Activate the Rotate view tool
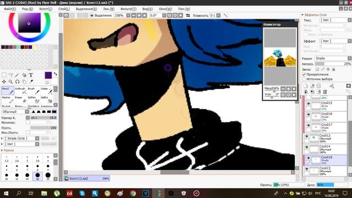This screenshot has height=198, width=352. coord(17,82)
